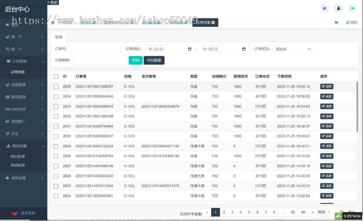Screen dimensions: 363x221
Task: Click the 留一个 paper-plane sidebar icon
Action: [7, 37]
